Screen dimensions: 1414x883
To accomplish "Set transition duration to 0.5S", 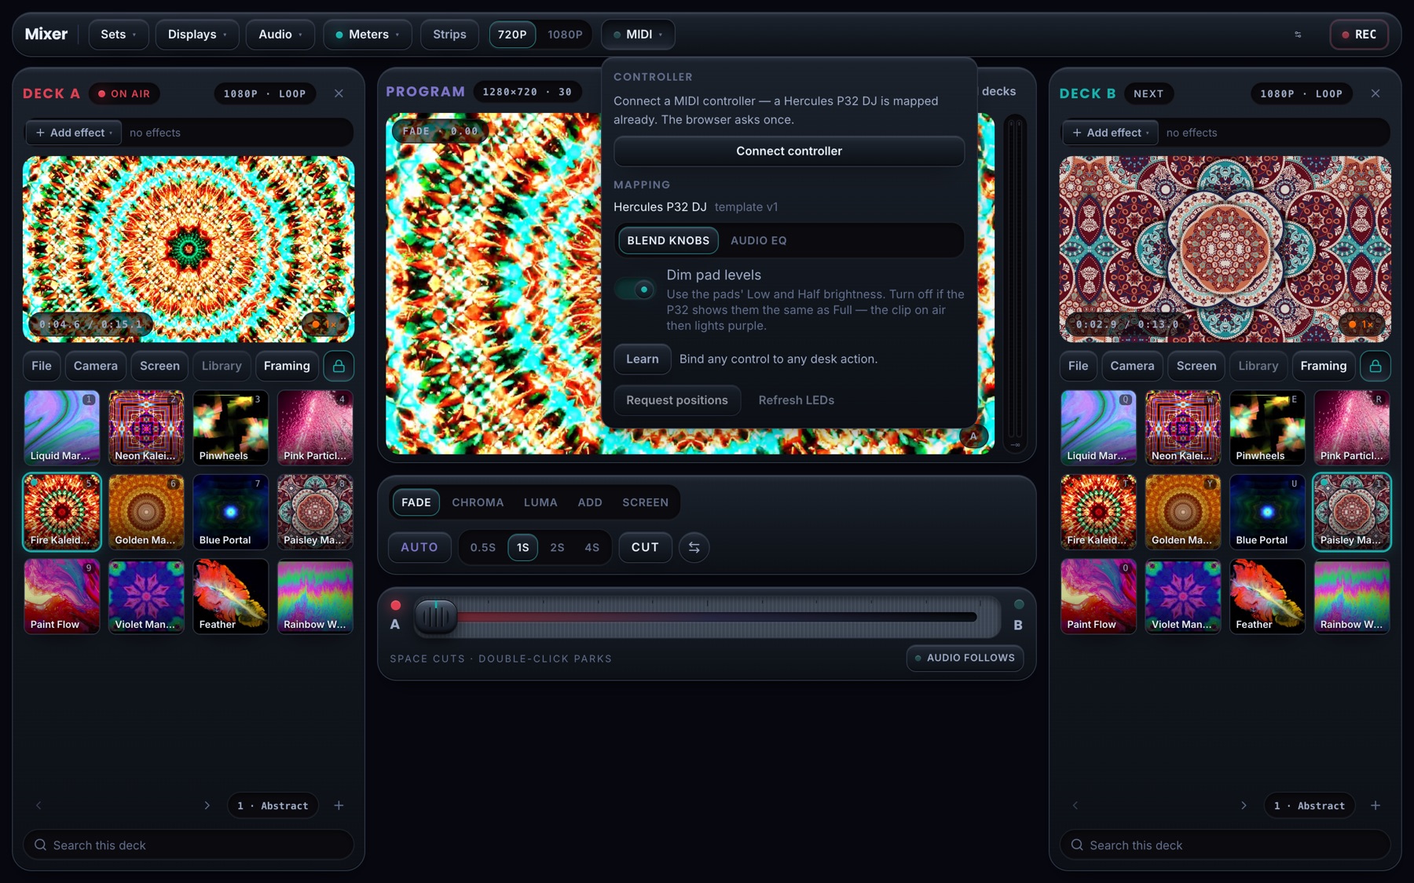I will click(x=483, y=547).
